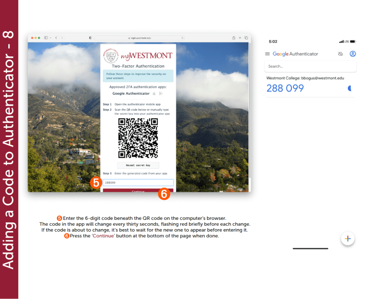Screen dimensions: 386x299
Task: Go forward in Safari browser
Action: pos(62,38)
